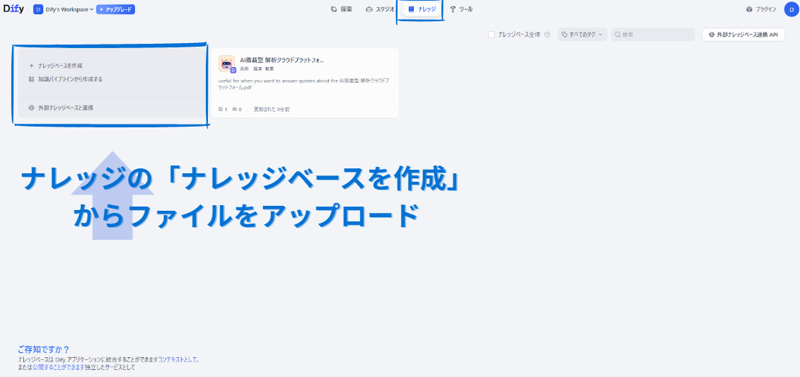Image resolution: width=800 pixels, height=377 pixels.
Task: Select the ナレッジ tab
Action: tap(422, 9)
